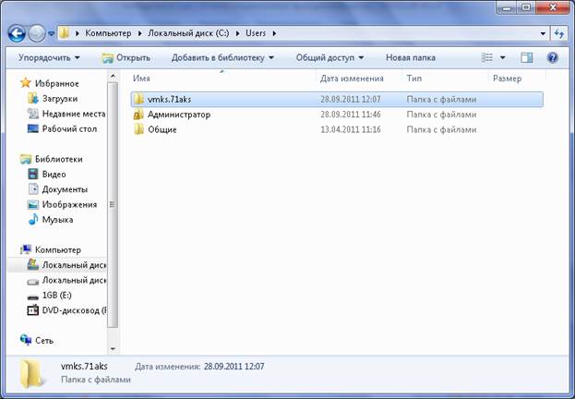This screenshot has width=575, height=399.
Task: Create a folder with Новая папка
Action: tap(411, 57)
